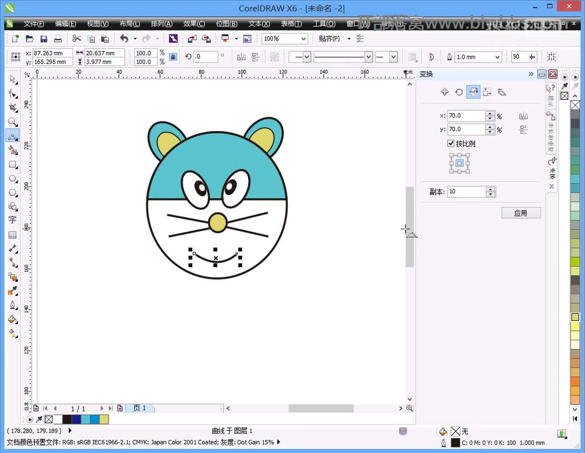Select the center anchor point

pos(460,163)
